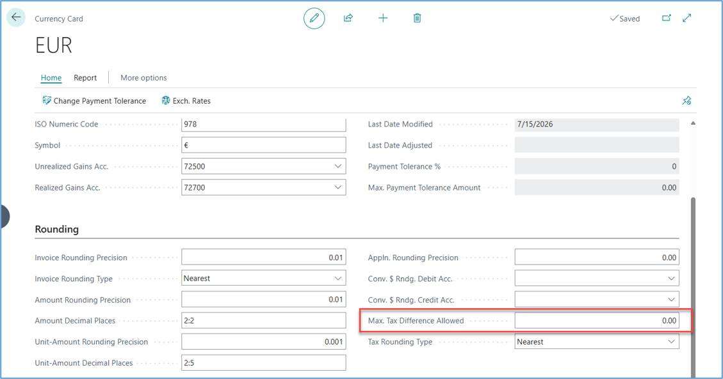Click the plus new record icon
723x379 pixels.
[383, 18]
